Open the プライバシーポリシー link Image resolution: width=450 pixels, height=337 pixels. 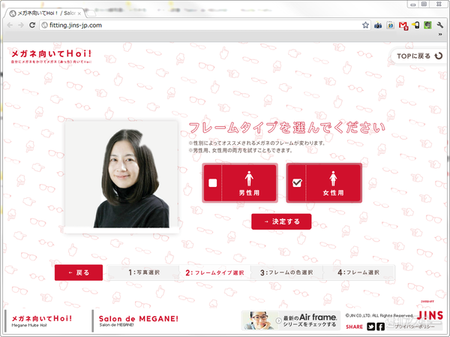coord(415,327)
